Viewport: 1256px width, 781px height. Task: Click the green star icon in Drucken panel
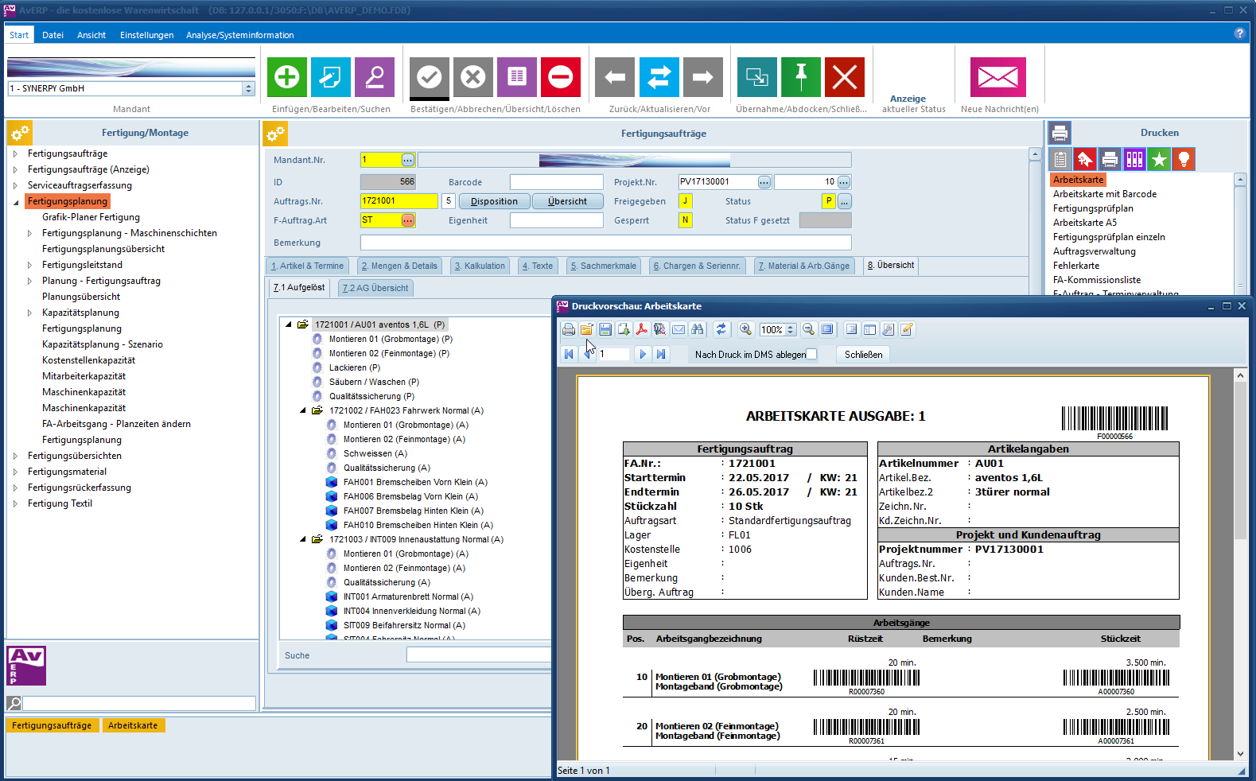1159,159
